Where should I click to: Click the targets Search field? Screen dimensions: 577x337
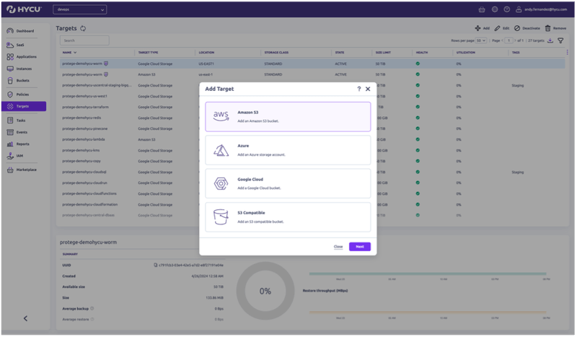[84, 40]
